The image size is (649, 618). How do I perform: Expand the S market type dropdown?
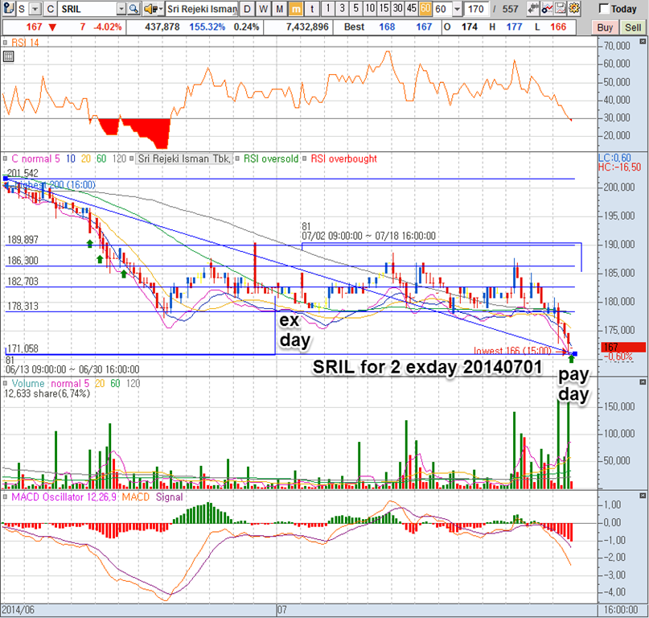(x=35, y=9)
